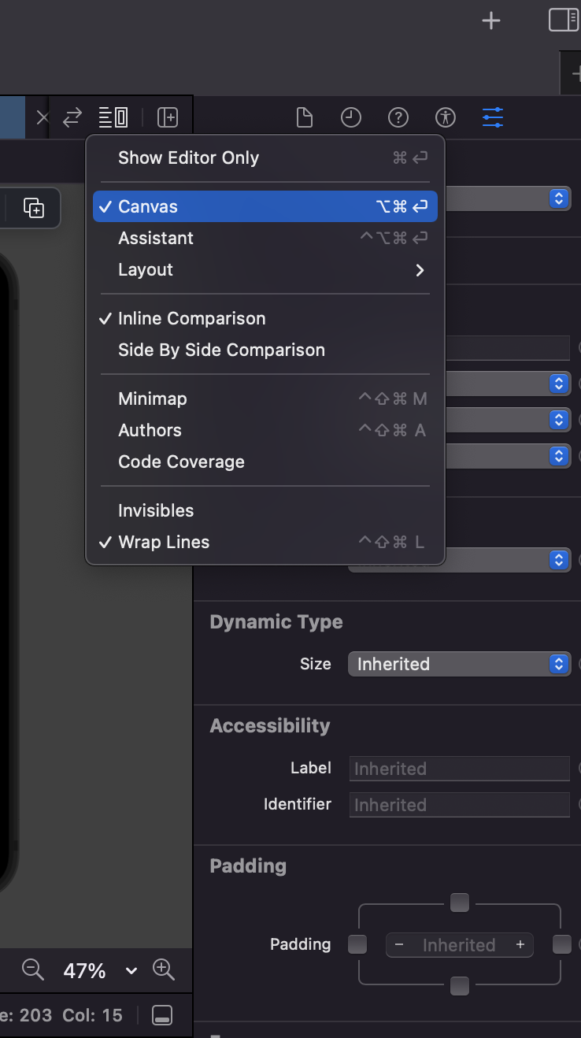Enable the bottom padding checkbox

pyautogui.click(x=460, y=985)
